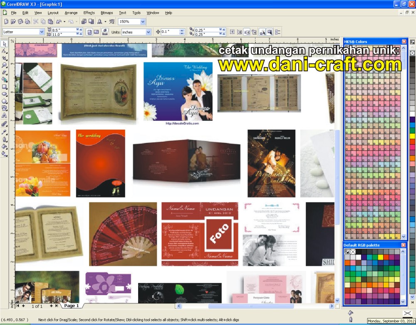Open the Fill tool flyout
Screen dimensions: 416x325
click(4, 146)
